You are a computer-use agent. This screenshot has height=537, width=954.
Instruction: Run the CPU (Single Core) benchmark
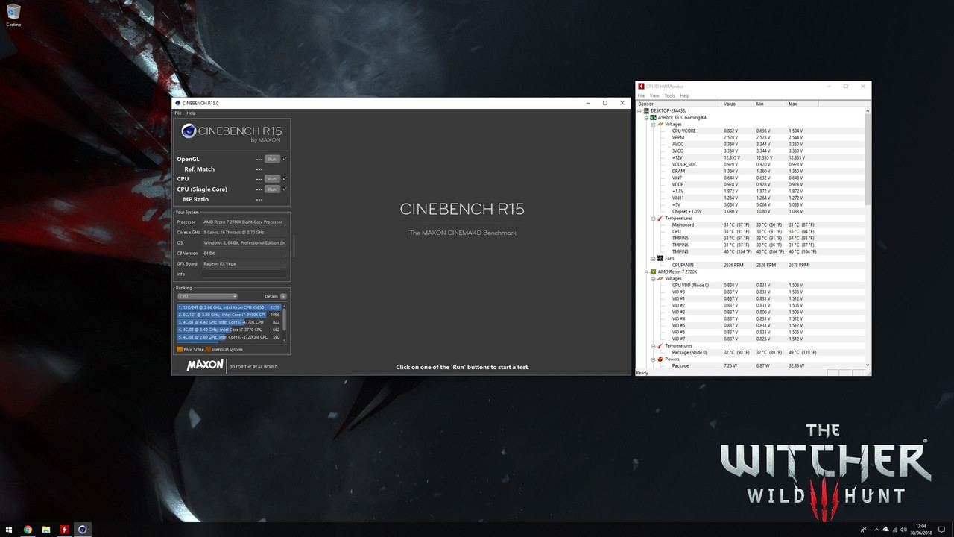(x=272, y=189)
